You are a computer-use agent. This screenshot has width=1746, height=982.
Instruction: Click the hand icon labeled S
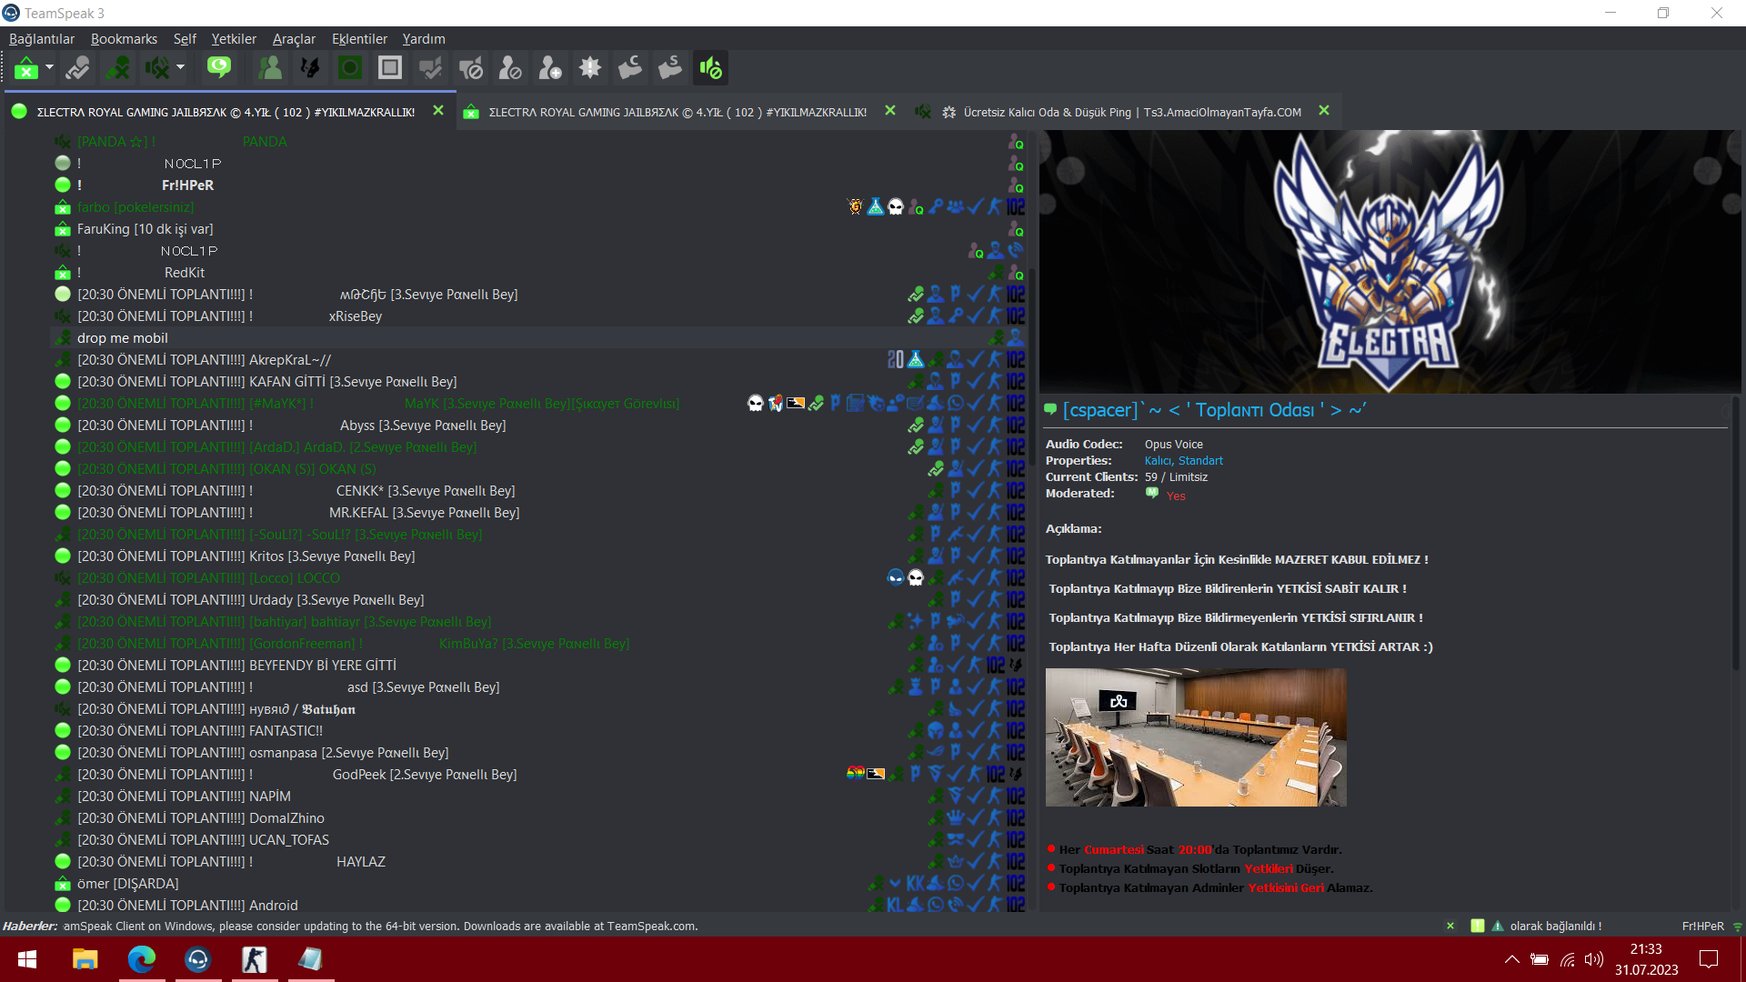[x=670, y=68]
